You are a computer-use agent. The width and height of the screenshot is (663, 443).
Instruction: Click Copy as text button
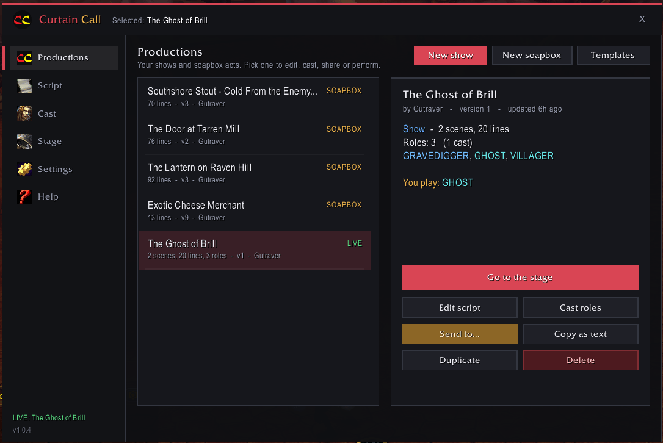click(581, 334)
